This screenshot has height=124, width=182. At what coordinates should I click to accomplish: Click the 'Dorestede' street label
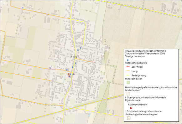(x=58, y=51)
